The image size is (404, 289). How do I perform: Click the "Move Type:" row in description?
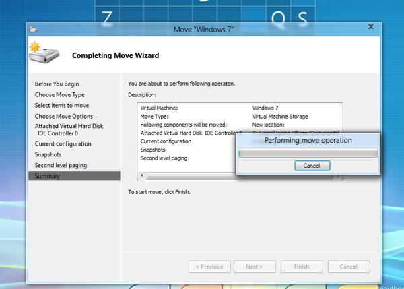pos(154,117)
